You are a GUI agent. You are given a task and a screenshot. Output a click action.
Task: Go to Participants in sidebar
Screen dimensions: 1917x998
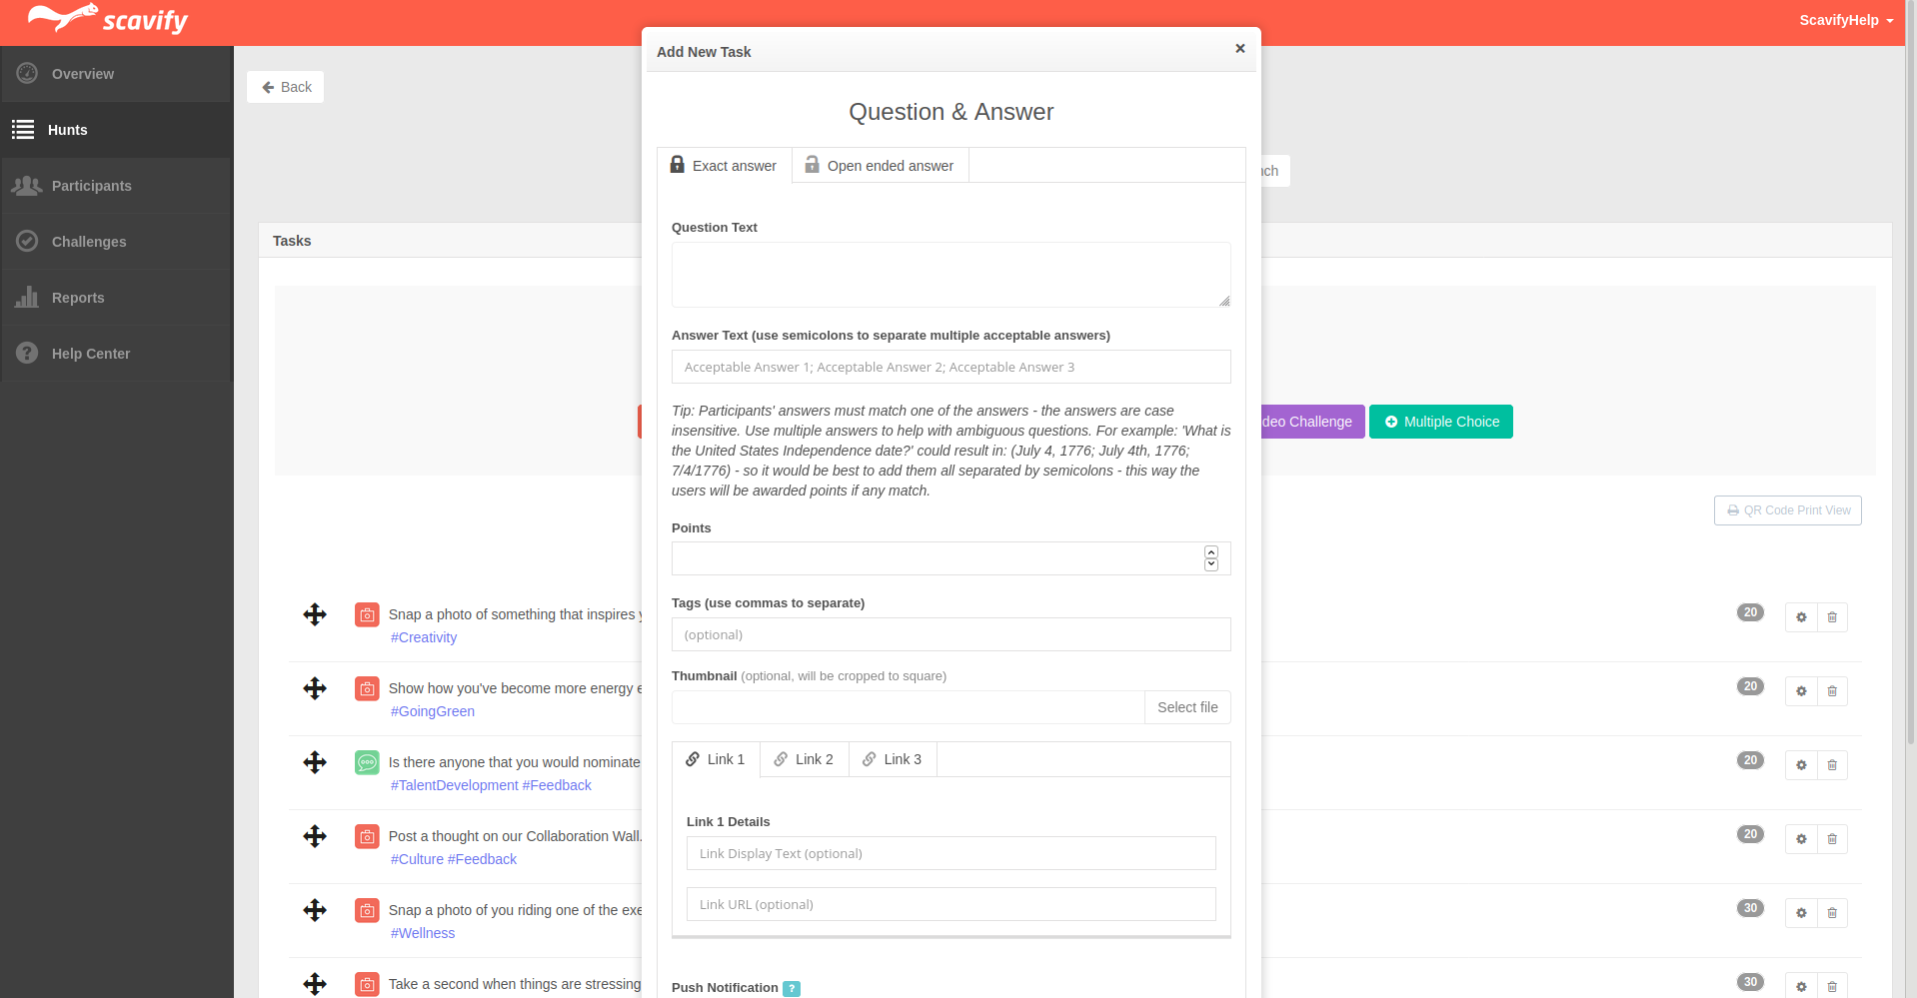[x=117, y=186]
